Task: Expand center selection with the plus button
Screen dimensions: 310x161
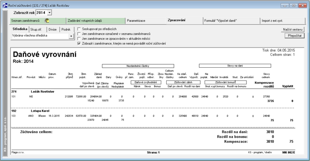Action: click(71, 36)
